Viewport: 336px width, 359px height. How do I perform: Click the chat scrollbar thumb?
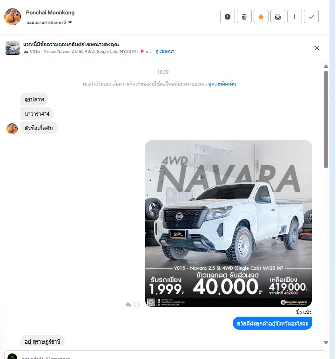pyautogui.click(x=326, y=120)
